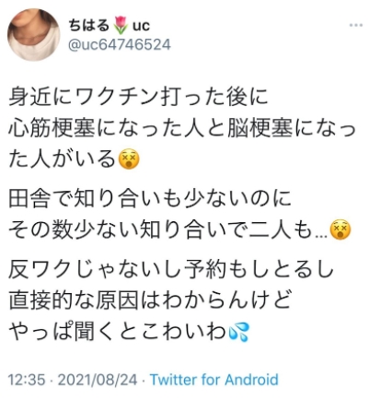Click the tulip emoji beside the name
The width and height of the screenshot is (381, 400).
click(121, 25)
